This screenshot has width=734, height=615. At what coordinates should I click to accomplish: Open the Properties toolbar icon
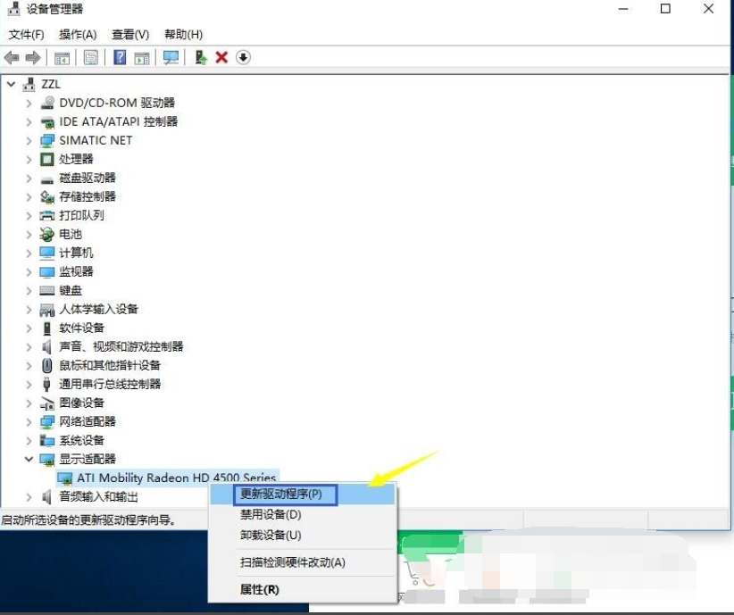(91, 57)
